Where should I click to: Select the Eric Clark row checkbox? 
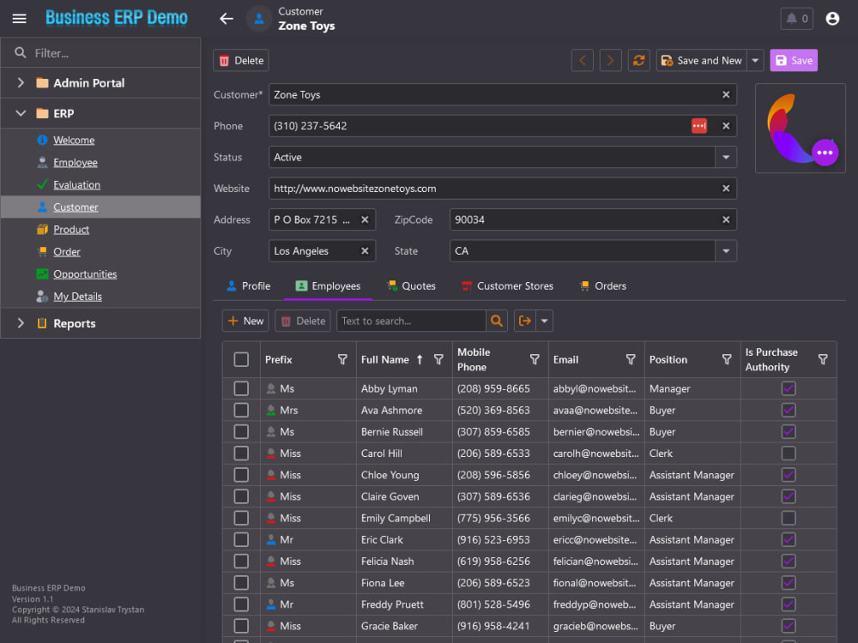241,539
